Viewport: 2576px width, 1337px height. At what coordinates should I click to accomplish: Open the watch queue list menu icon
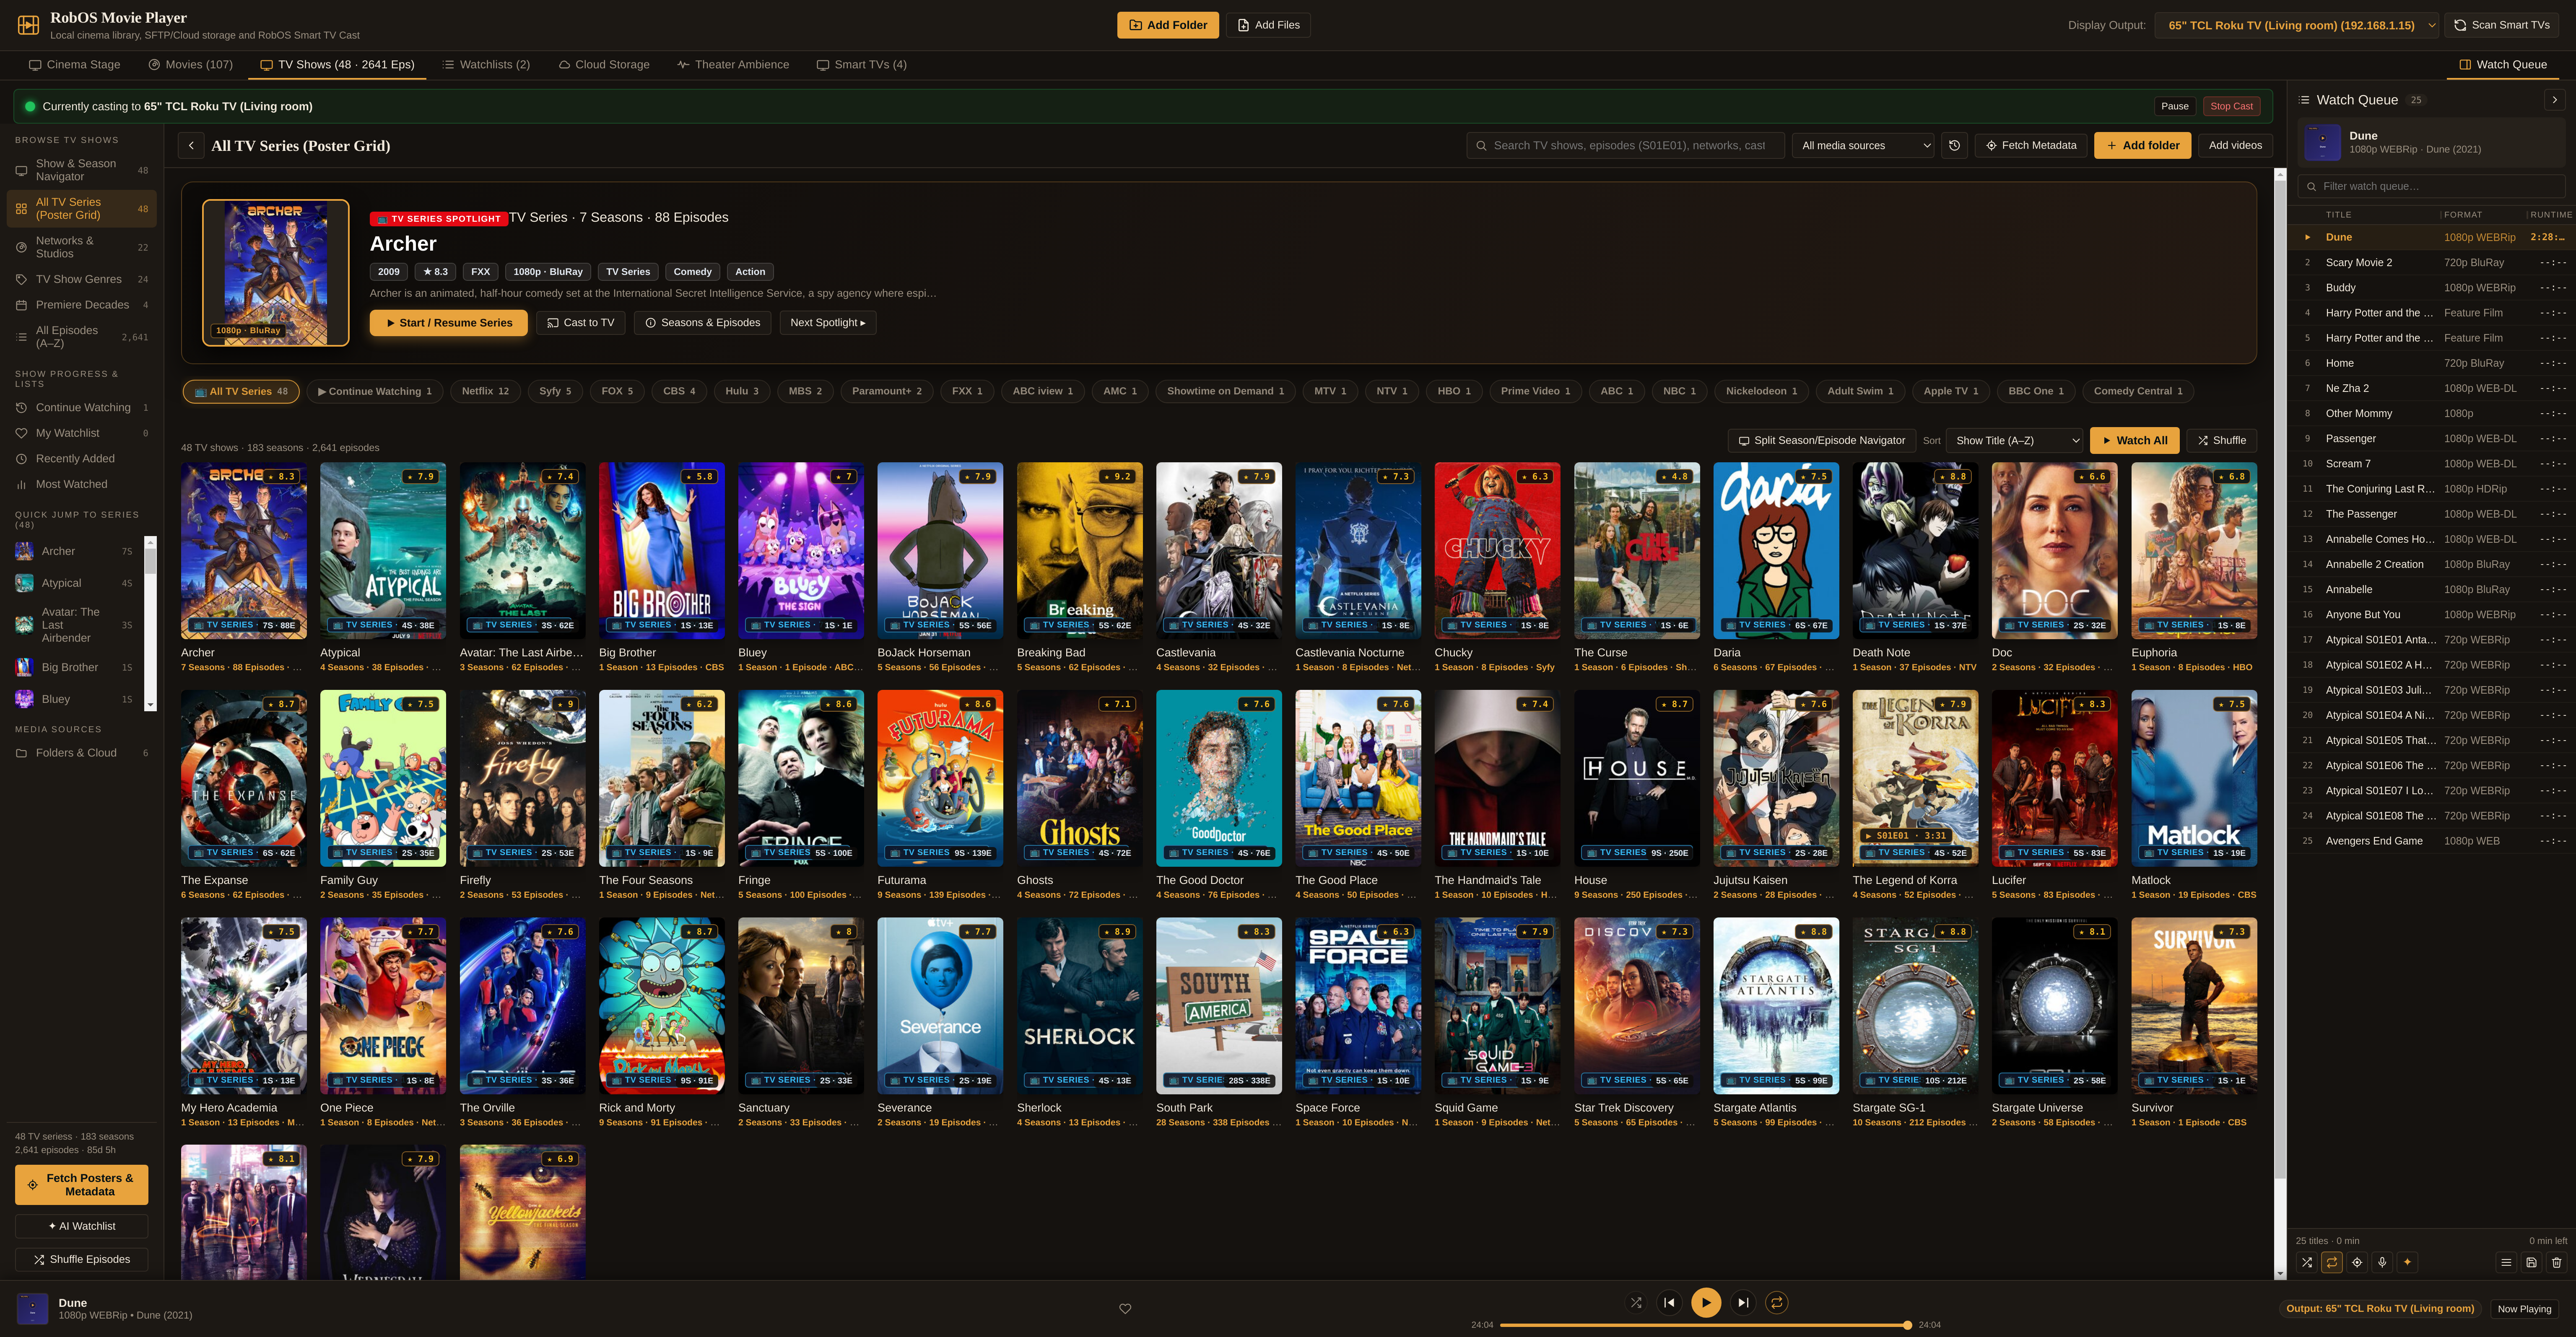pyautogui.click(x=2506, y=1262)
